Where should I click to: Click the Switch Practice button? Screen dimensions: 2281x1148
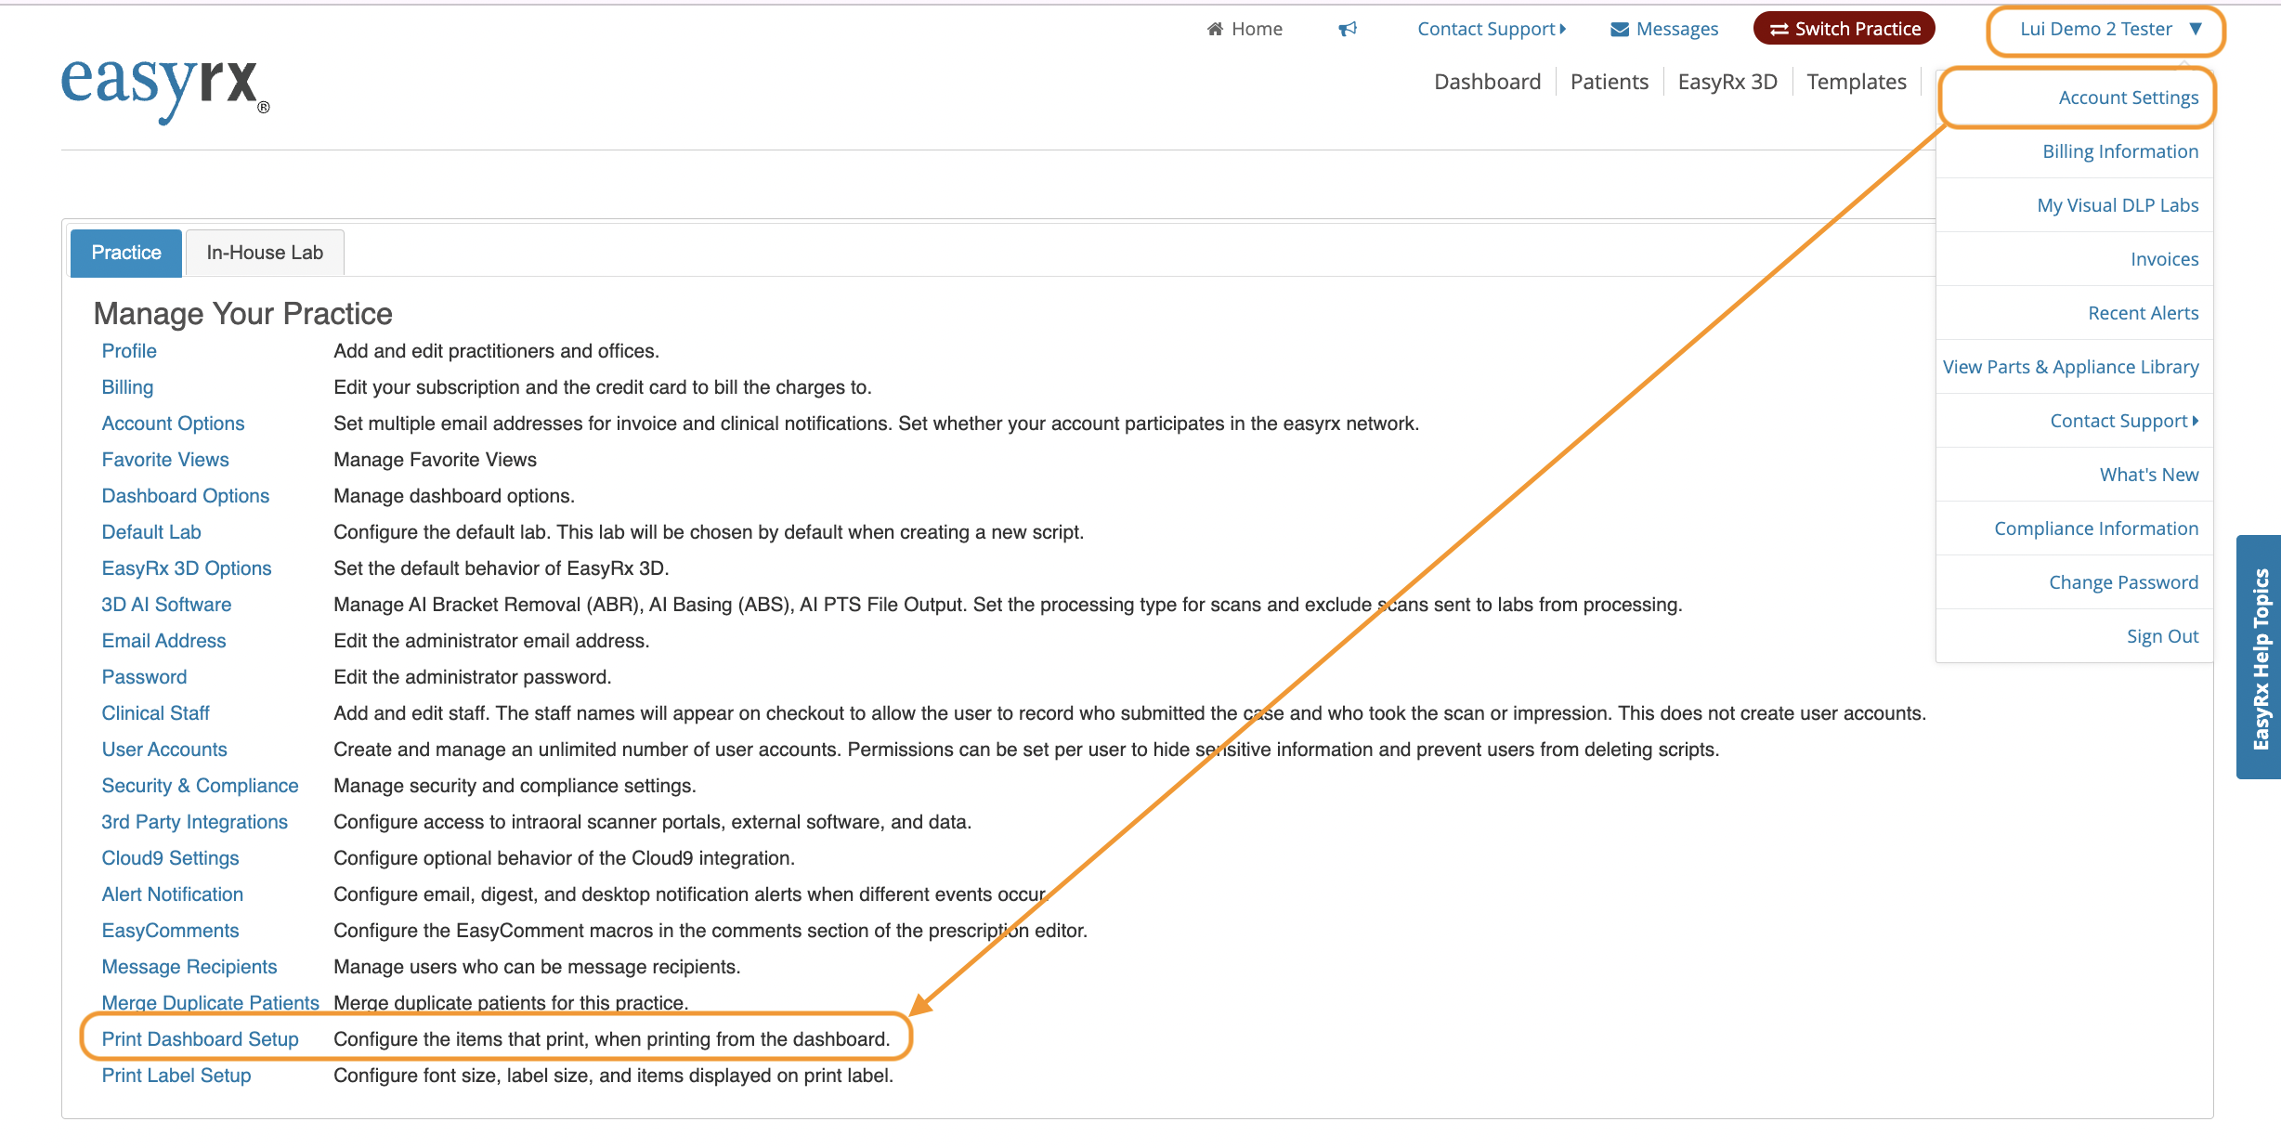(1844, 29)
